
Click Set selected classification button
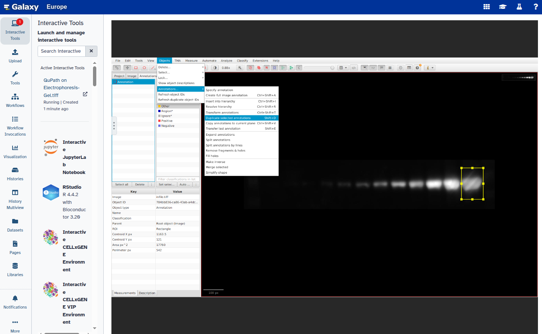[167, 184]
